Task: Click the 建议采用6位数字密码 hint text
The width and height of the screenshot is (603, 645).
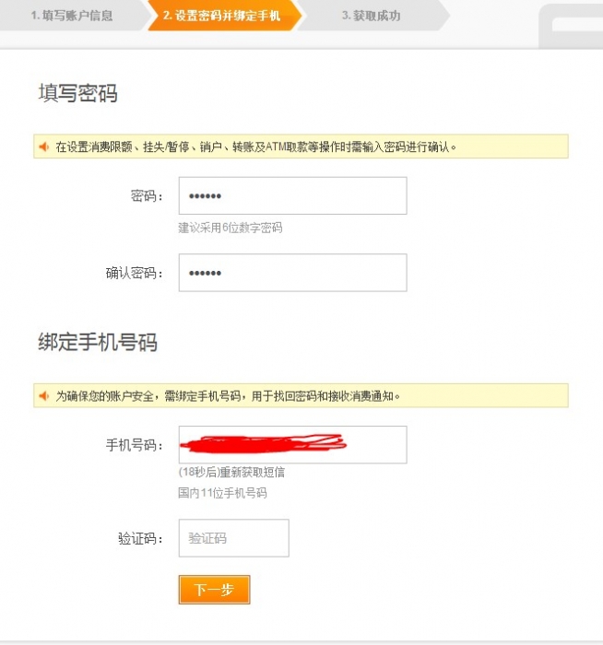Action: click(x=231, y=228)
